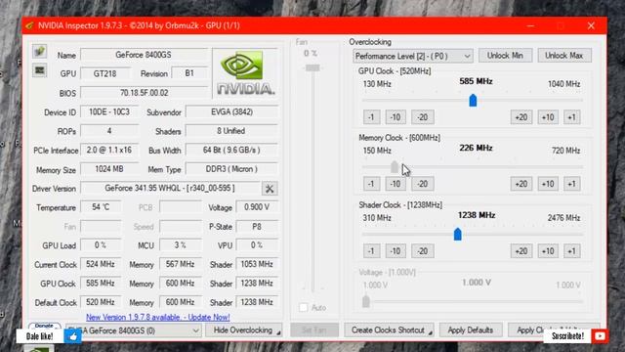Screen dimensions: 625x352
Task: Click the Set Fan button
Action: click(x=314, y=330)
